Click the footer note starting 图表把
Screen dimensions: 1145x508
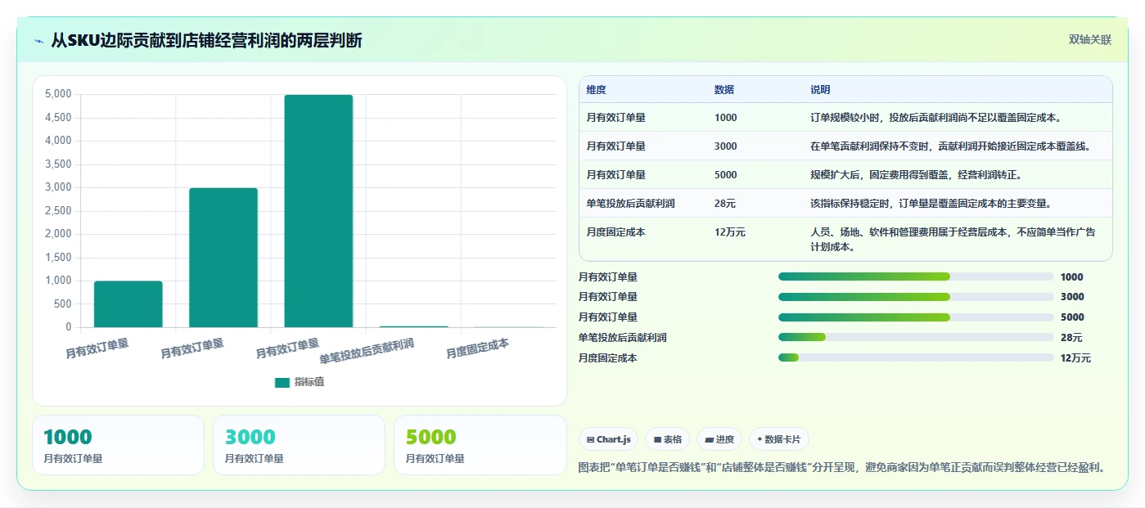844,467
